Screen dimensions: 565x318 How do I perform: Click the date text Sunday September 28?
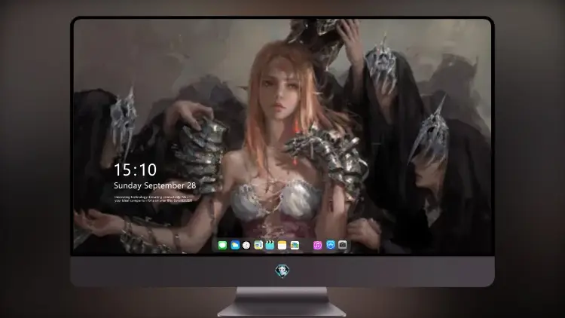click(x=155, y=185)
